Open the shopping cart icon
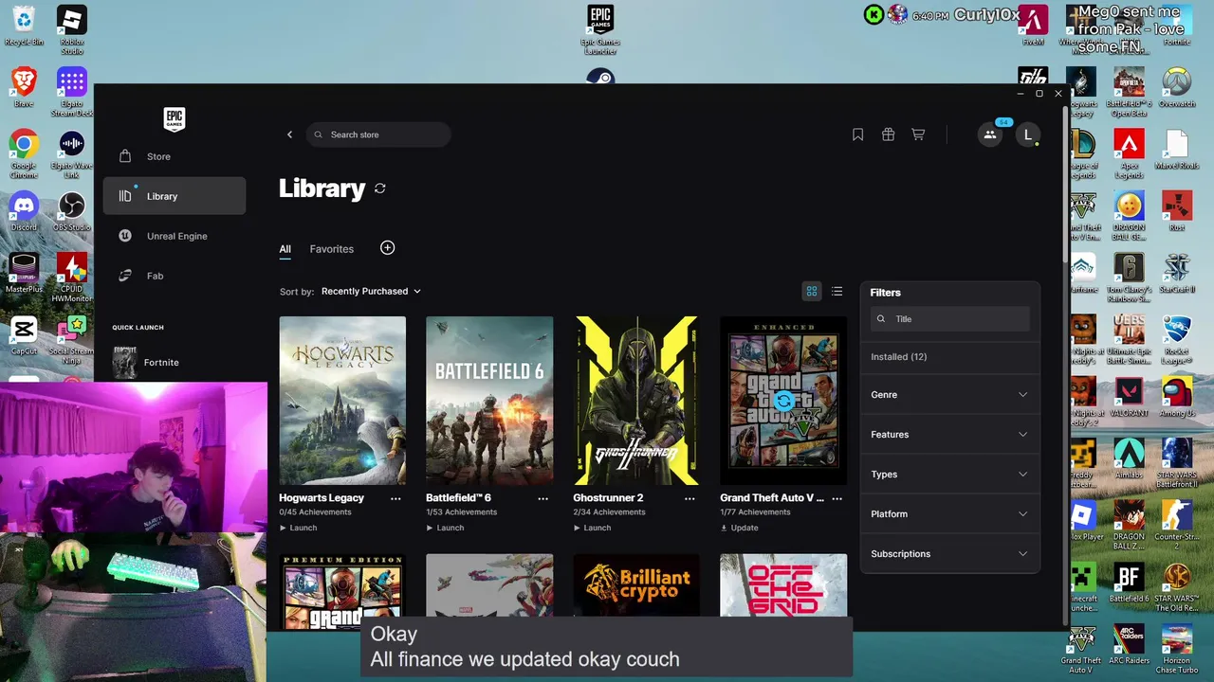Image resolution: width=1214 pixels, height=682 pixels. pyautogui.click(x=918, y=135)
